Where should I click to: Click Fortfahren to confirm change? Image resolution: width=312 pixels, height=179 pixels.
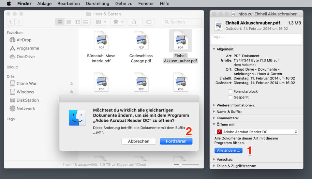click(x=176, y=141)
